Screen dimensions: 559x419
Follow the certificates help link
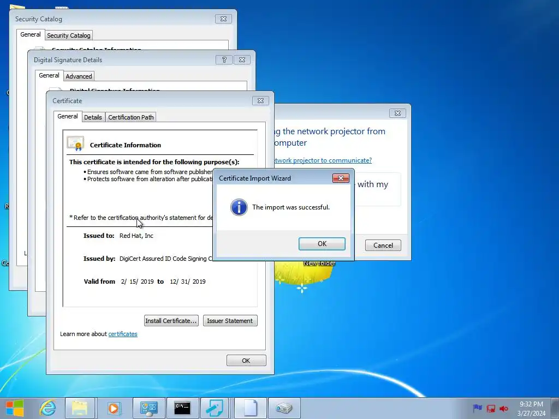click(x=123, y=334)
